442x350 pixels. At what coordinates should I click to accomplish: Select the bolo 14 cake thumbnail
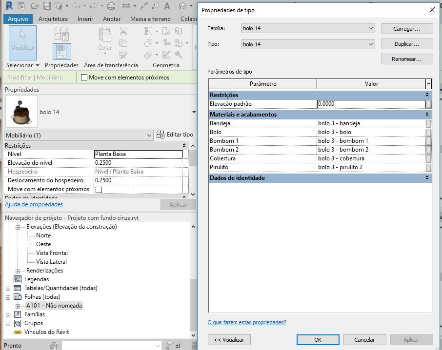(21, 112)
